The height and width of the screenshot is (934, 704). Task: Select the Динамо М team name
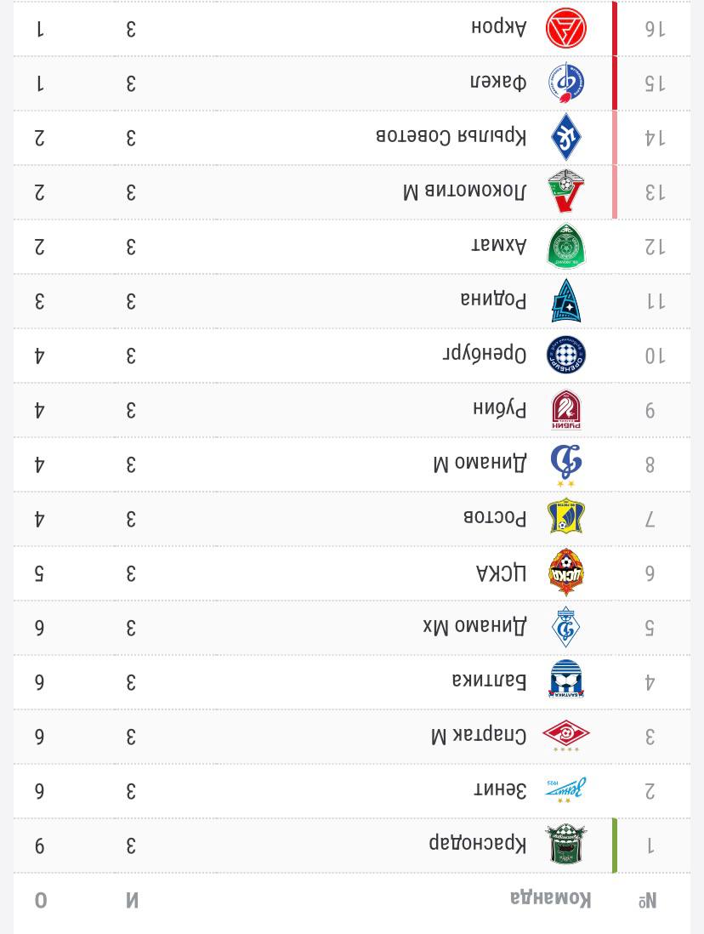point(480,463)
